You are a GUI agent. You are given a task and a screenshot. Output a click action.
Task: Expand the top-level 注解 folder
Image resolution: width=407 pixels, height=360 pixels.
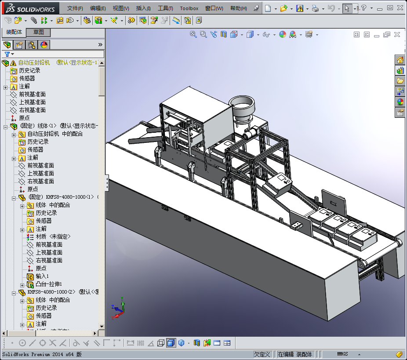tap(5, 88)
